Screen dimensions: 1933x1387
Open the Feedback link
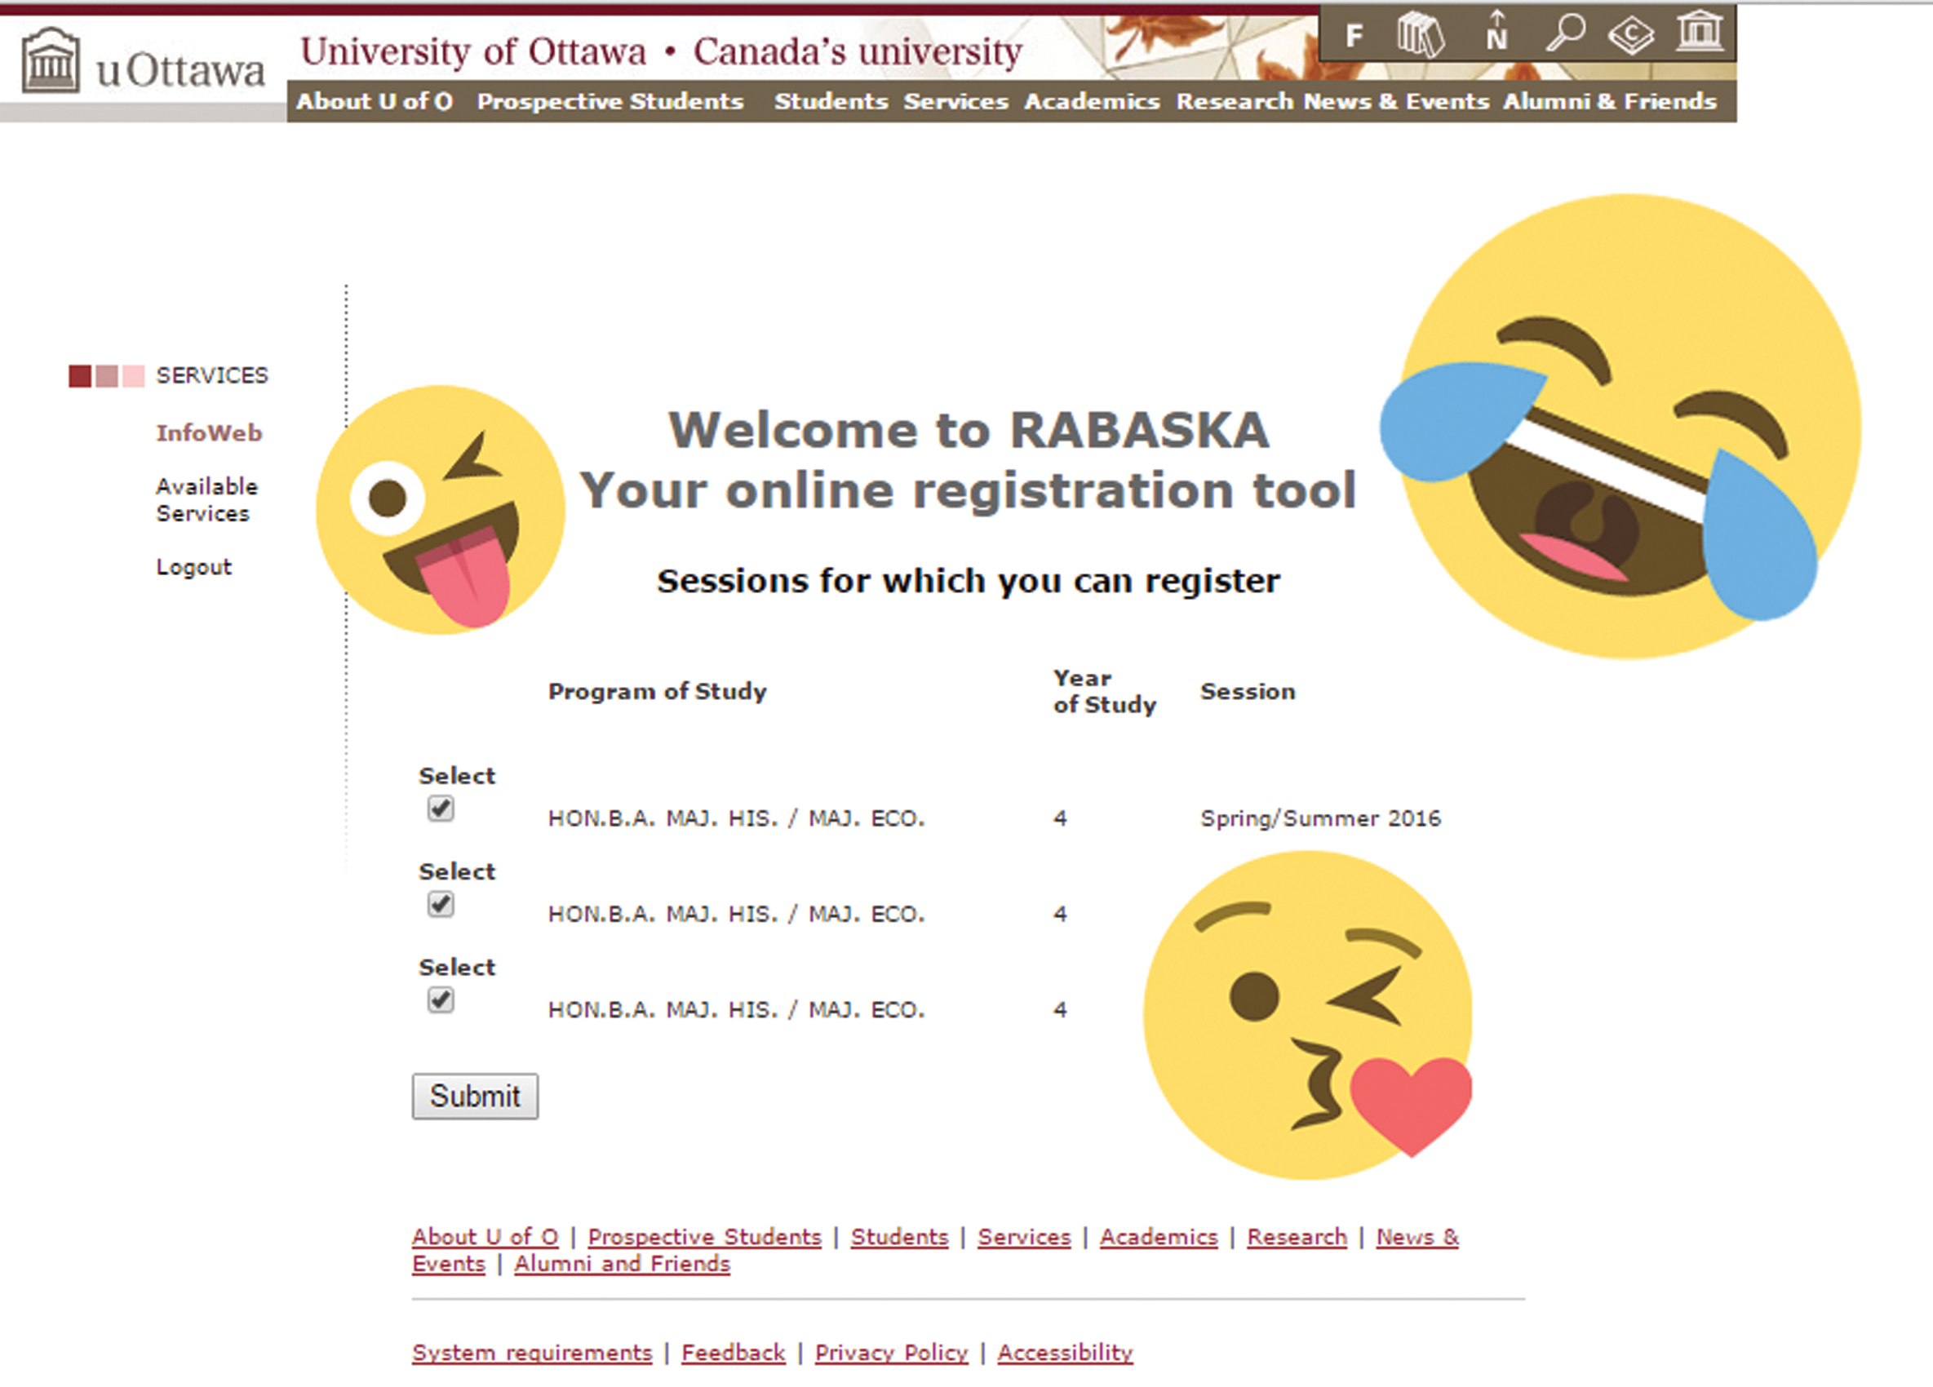pos(733,1353)
